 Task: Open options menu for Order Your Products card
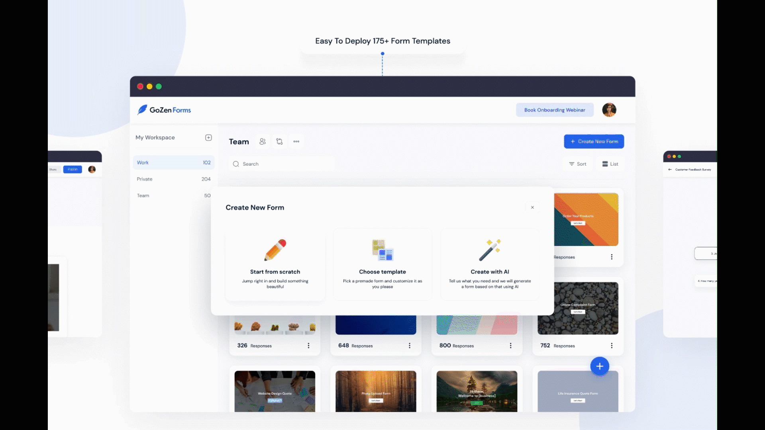(612, 257)
